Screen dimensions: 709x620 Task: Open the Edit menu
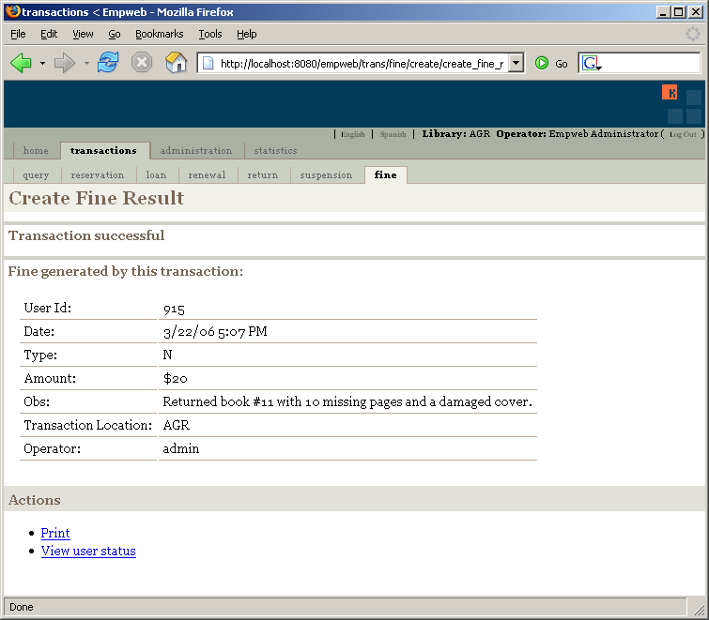tap(49, 34)
